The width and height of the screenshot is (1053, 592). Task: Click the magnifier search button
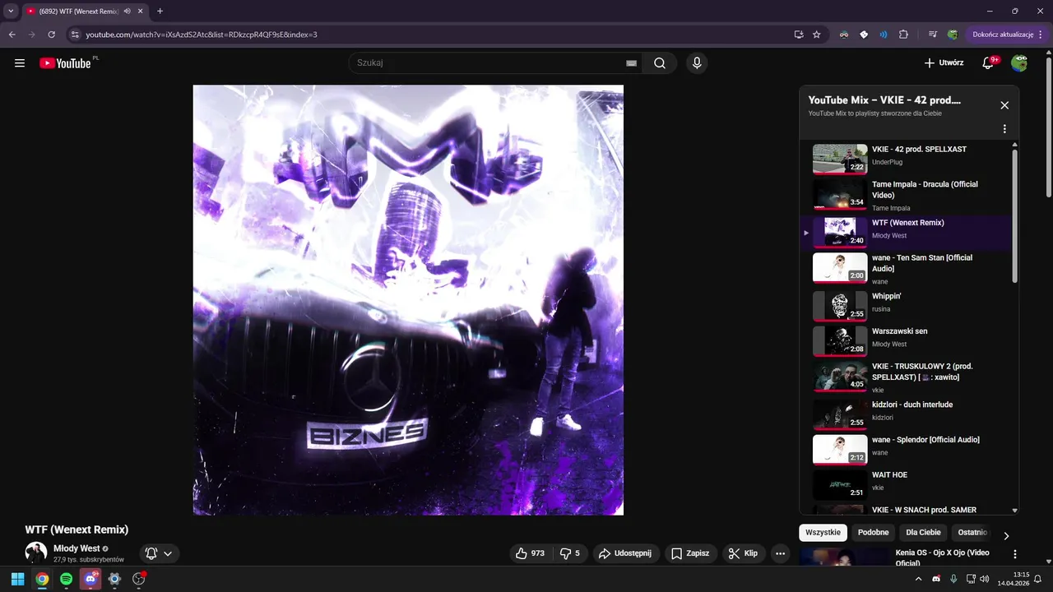pyautogui.click(x=660, y=63)
